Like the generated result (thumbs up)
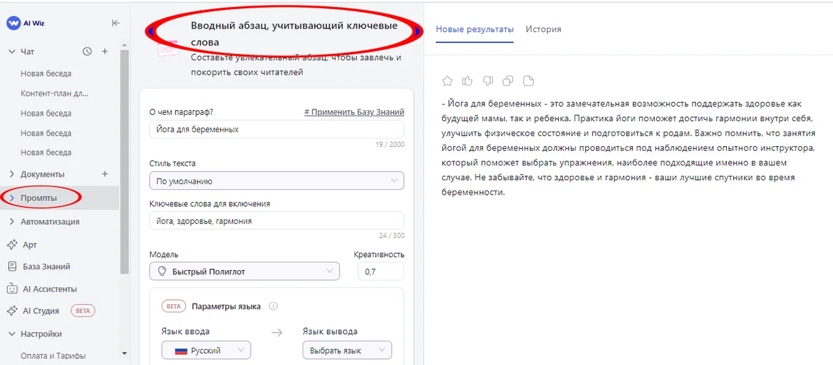The width and height of the screenshot is (833, 365). (467, 81)
